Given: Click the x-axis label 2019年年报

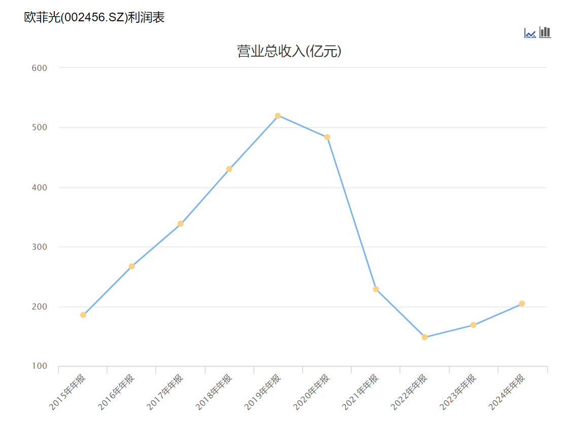Looking at the screenshot, I should (263, 392).
